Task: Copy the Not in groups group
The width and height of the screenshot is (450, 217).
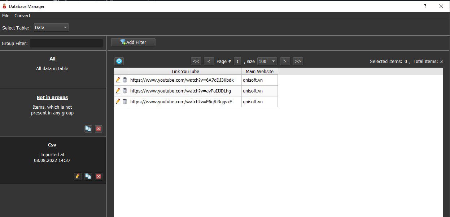Action: coord(88,129)
